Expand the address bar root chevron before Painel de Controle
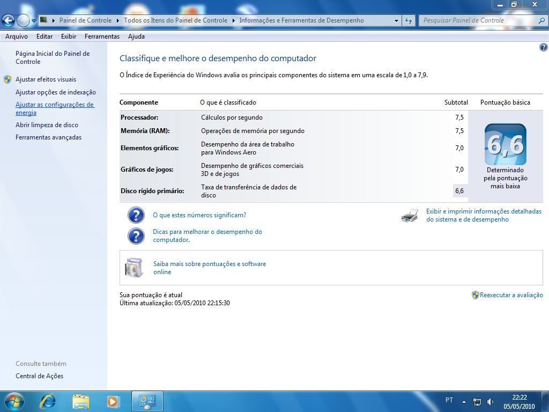Viewport: 549px width, 412px height. [54, 20]
